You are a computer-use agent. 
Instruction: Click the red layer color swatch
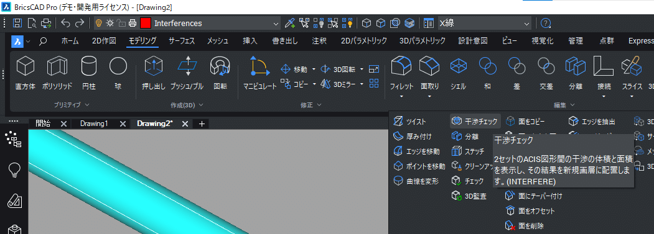coord(146,24)
